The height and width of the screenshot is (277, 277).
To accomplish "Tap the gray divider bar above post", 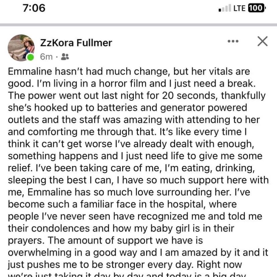I will coord(138,25).
